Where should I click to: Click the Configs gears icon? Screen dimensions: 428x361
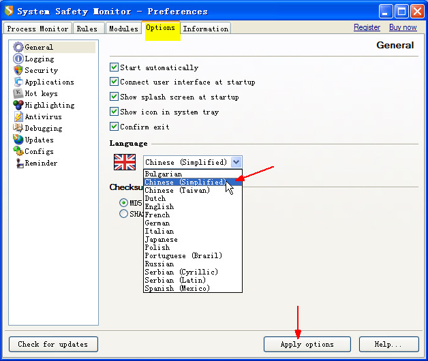tap(18, 151)
